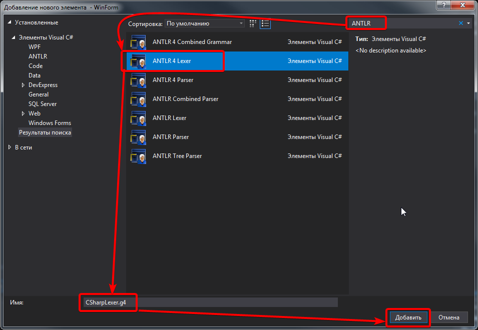Click the ANTLR Parser template icon
The height and width of the screenshot is (330, 478).
139,137
